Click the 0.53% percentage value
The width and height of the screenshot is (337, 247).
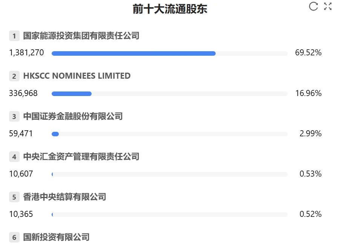click(310, 174)
